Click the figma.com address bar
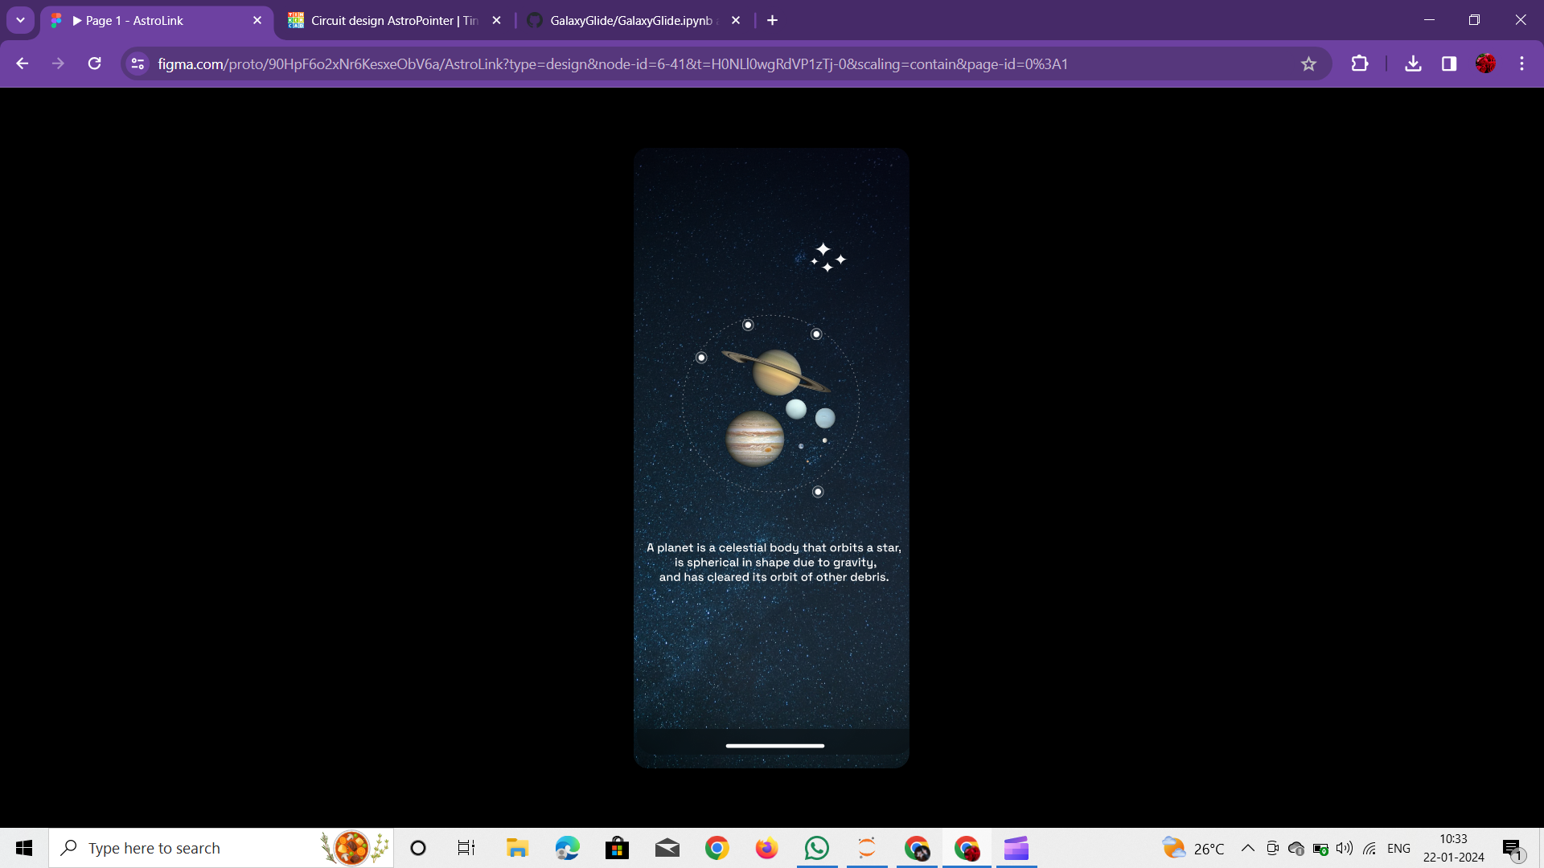Image resolution: width=1544 pixels, height=868 pixels. (611, 64)
